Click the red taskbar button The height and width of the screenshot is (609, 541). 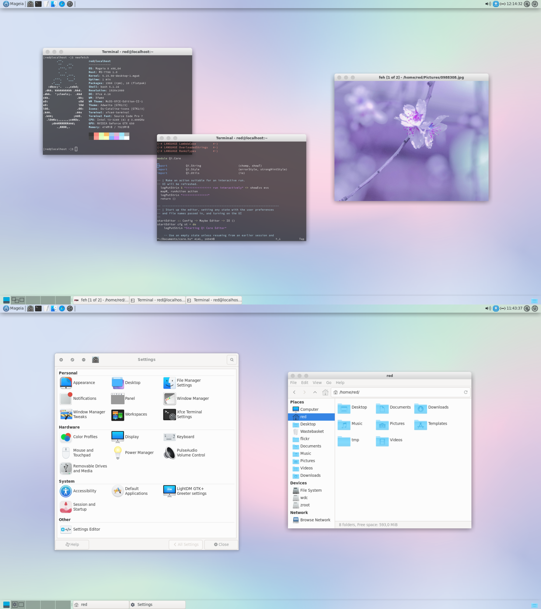[x=101, y=605]
